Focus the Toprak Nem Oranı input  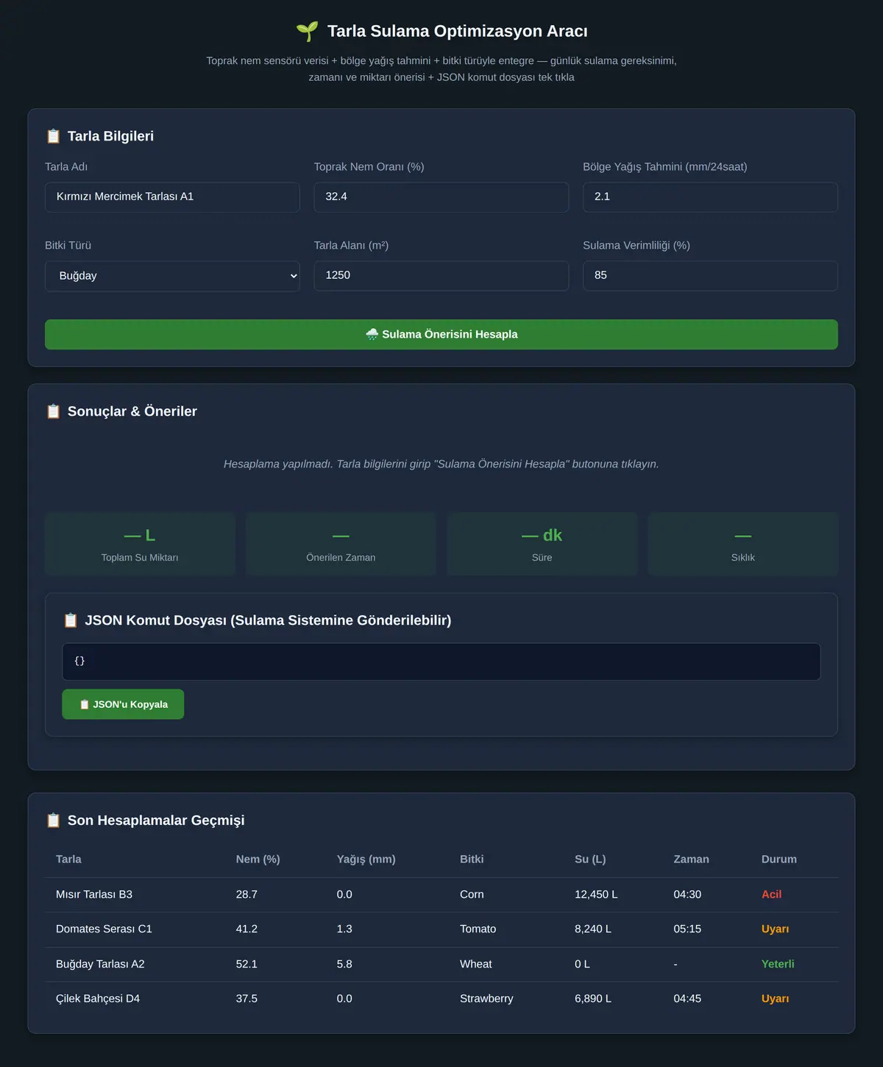(x=441, y=197)
